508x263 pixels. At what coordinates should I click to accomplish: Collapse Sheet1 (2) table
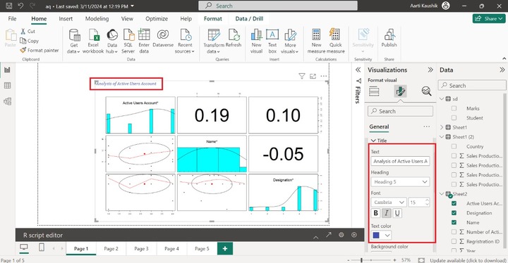[x=442, y=137]
